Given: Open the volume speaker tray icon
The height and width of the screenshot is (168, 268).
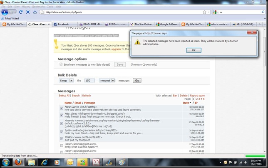Looking at the screenshot, I should (x=246, y=162).
